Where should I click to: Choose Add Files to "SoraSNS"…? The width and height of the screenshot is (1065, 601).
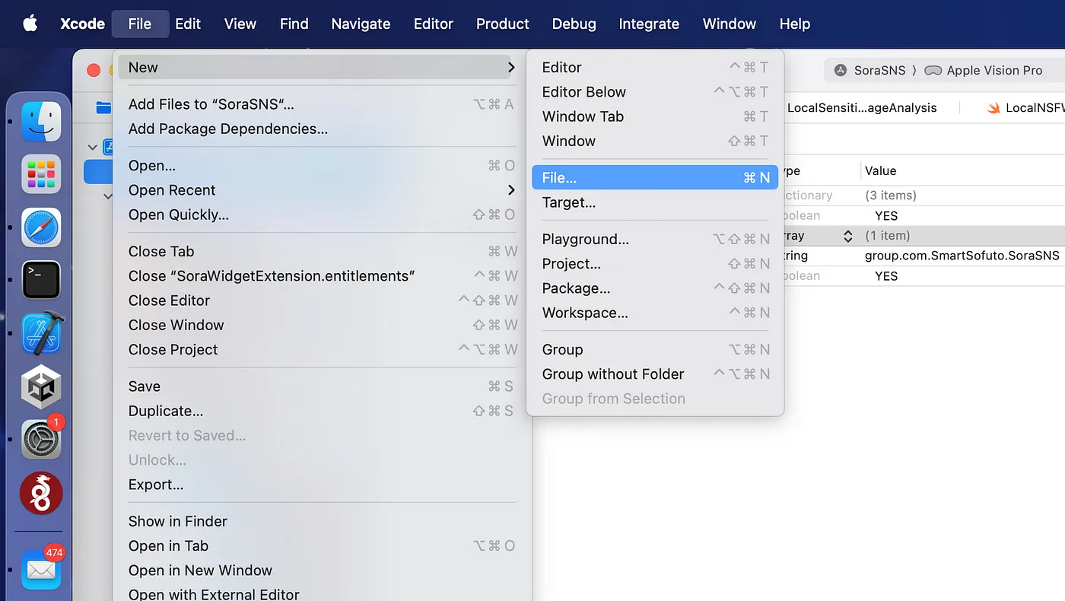(321, 104)
